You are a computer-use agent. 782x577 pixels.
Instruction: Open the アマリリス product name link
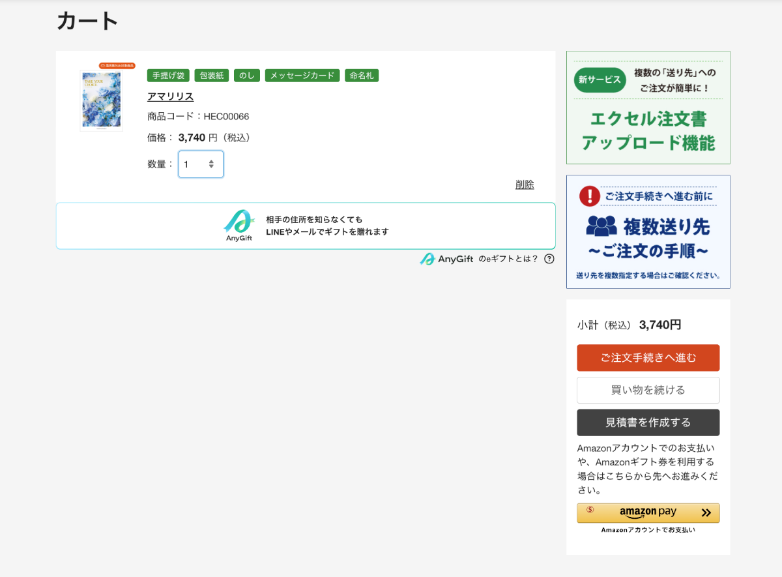click(x=171, y=96)
